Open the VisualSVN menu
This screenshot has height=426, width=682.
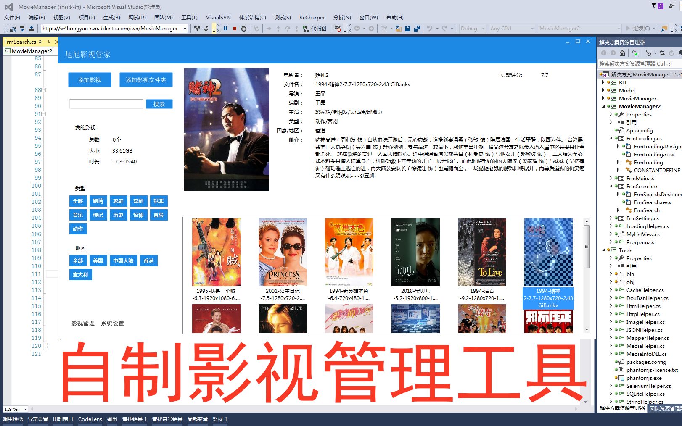(x=218, y=18)
